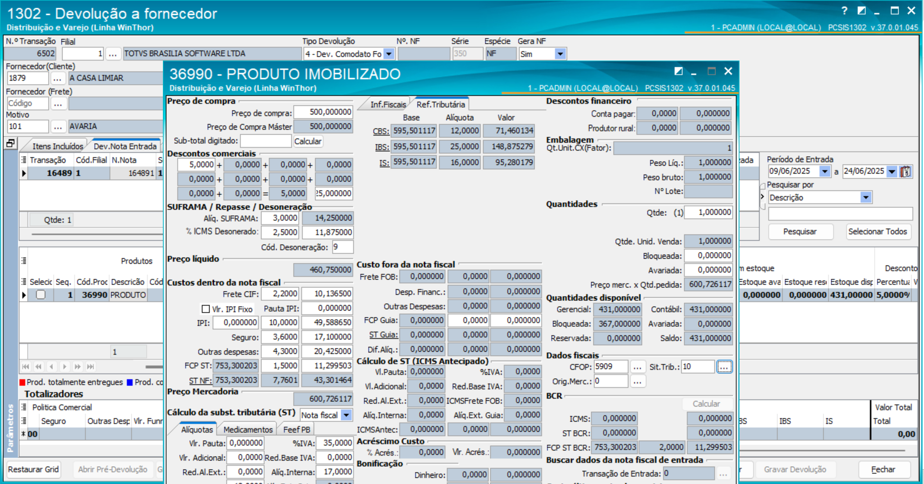Click the Pesquisar button

click(800, 232)
